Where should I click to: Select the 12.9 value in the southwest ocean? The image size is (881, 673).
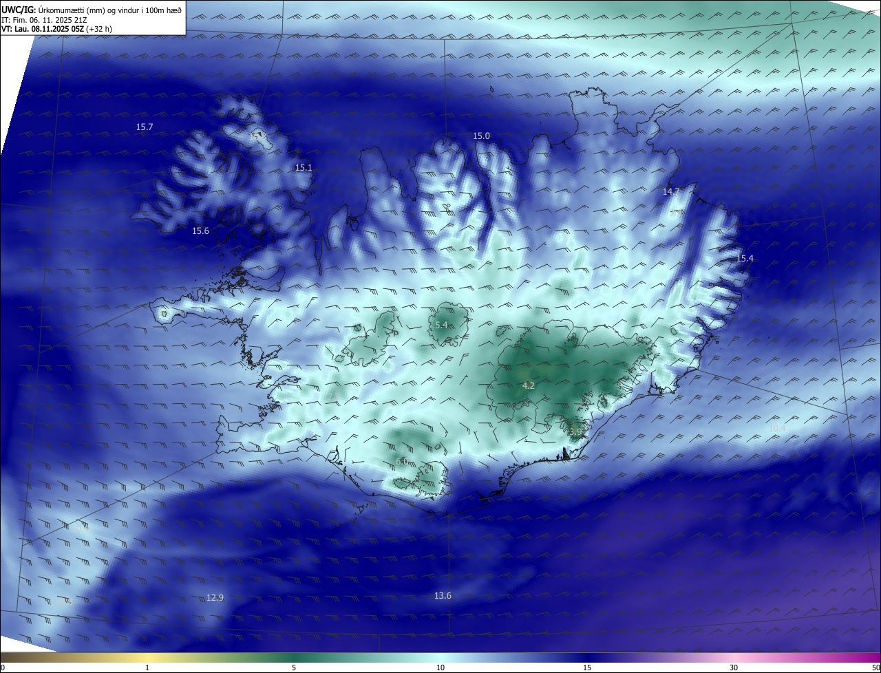215,597
